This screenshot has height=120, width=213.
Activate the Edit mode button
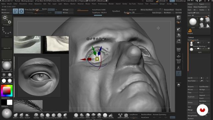tap(15, 11)
